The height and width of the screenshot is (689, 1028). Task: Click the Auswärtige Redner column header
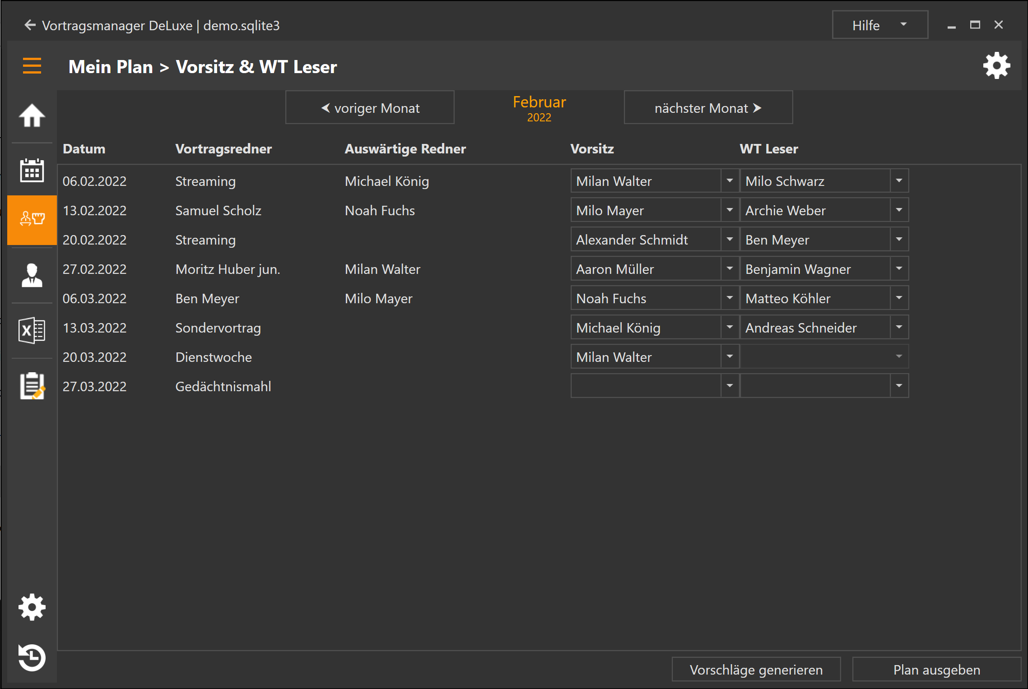[x=405, y=149]
